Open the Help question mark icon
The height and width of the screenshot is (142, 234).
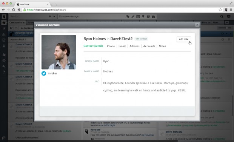point(4,72)
